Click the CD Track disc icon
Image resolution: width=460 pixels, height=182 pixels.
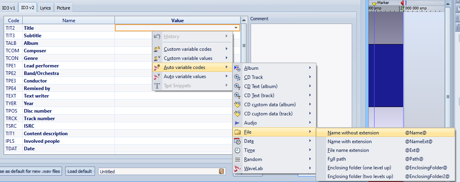pos(237,77)
